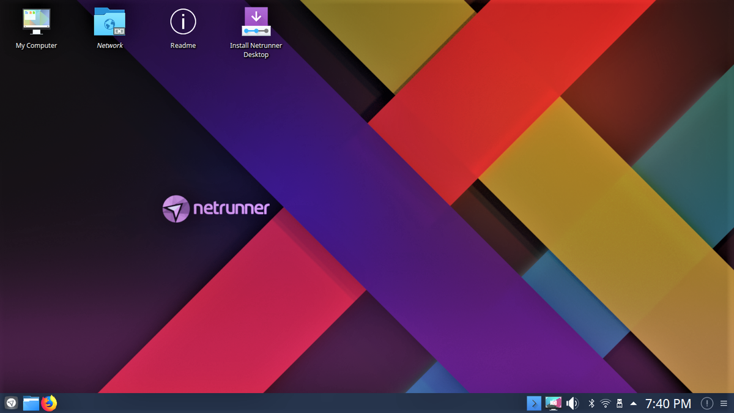Click the 7:40 PM clock
The height and width of the screenshot is (413, 734).
point(669,403)
